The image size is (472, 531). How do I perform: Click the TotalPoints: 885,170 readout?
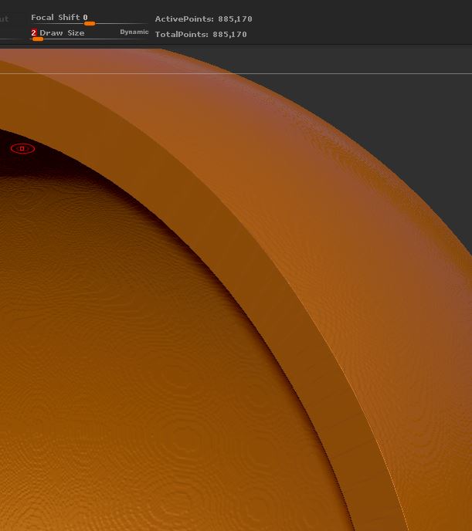(201, 35)
